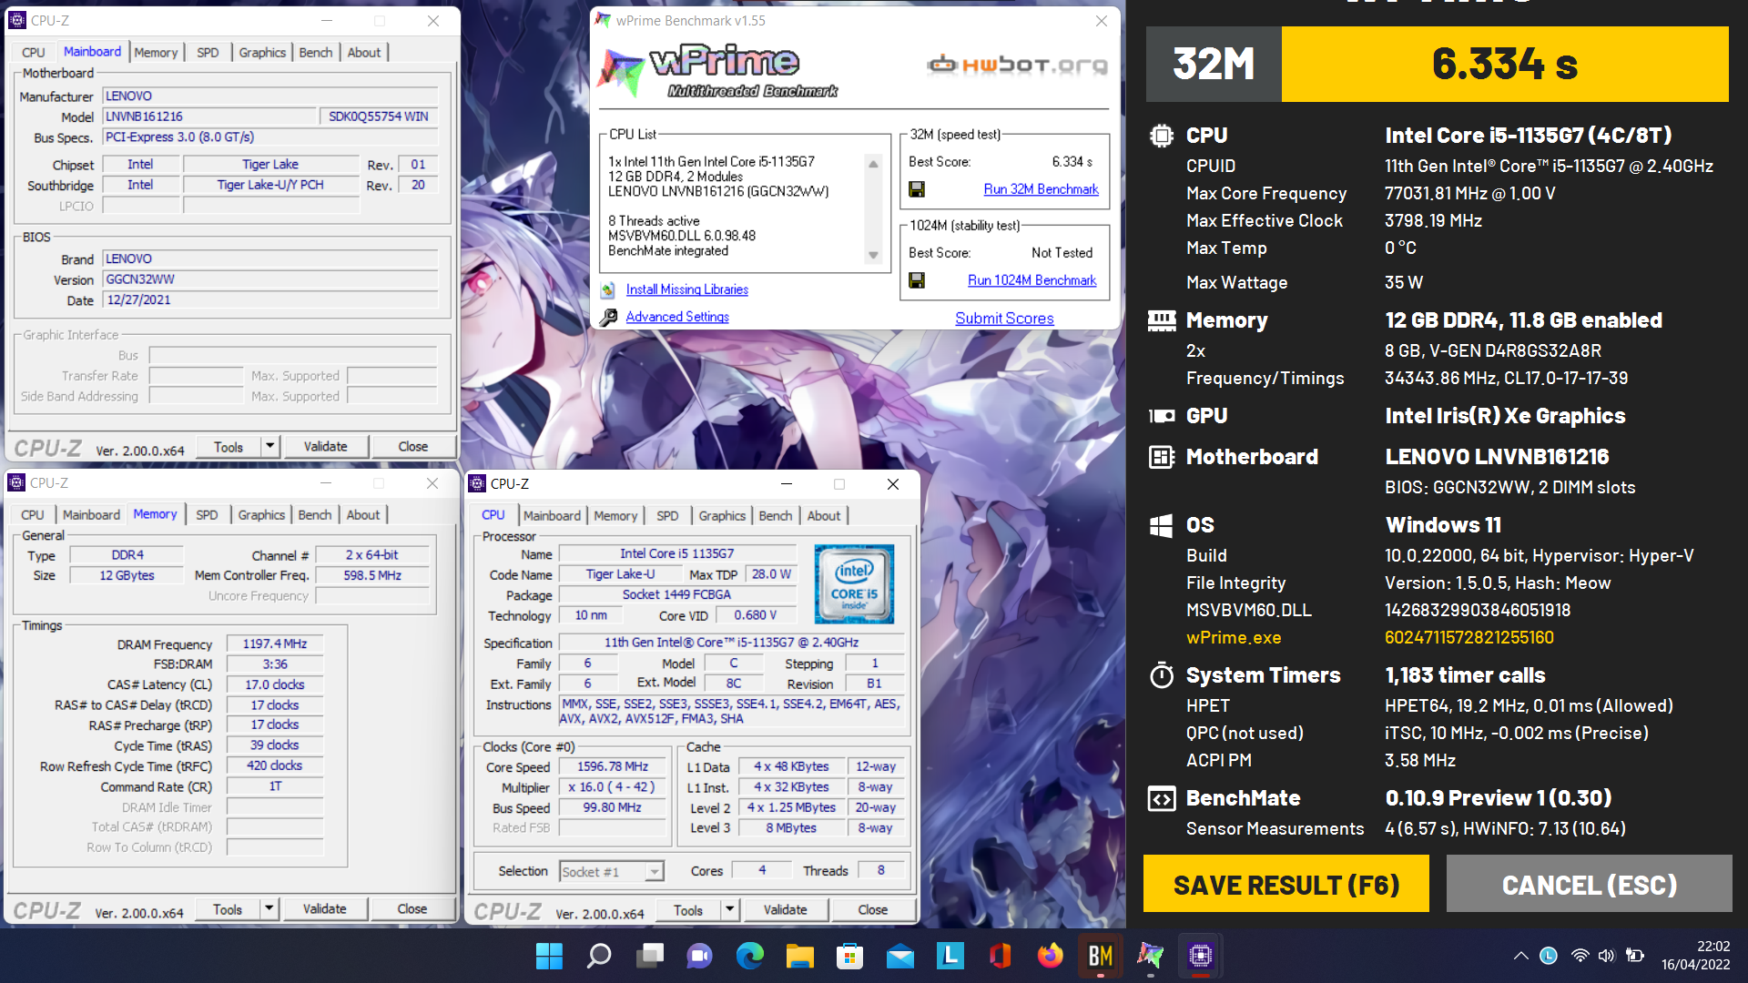Image resolution: width=1748 pixels, height=983 pixels.
Task: Show hidden tray icons chevron
Action: tap(1521, 956)
